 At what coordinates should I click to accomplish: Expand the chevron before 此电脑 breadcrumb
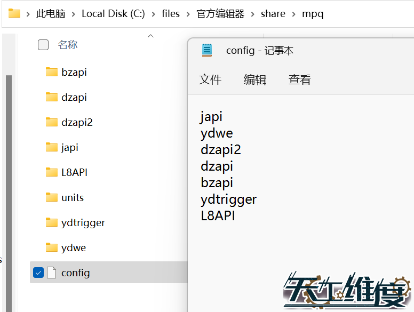point(28,14)
